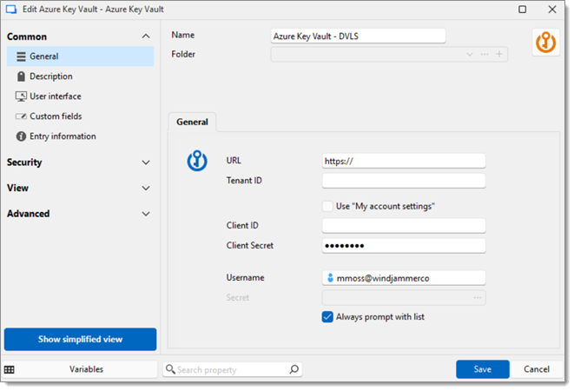Click the User interface monitor icon
574x391 pixels.
[x=21, y=96]
